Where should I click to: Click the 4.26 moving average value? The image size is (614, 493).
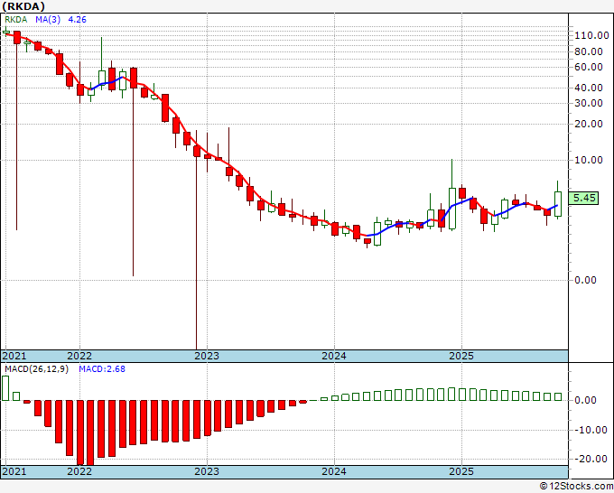coord(77,20)
